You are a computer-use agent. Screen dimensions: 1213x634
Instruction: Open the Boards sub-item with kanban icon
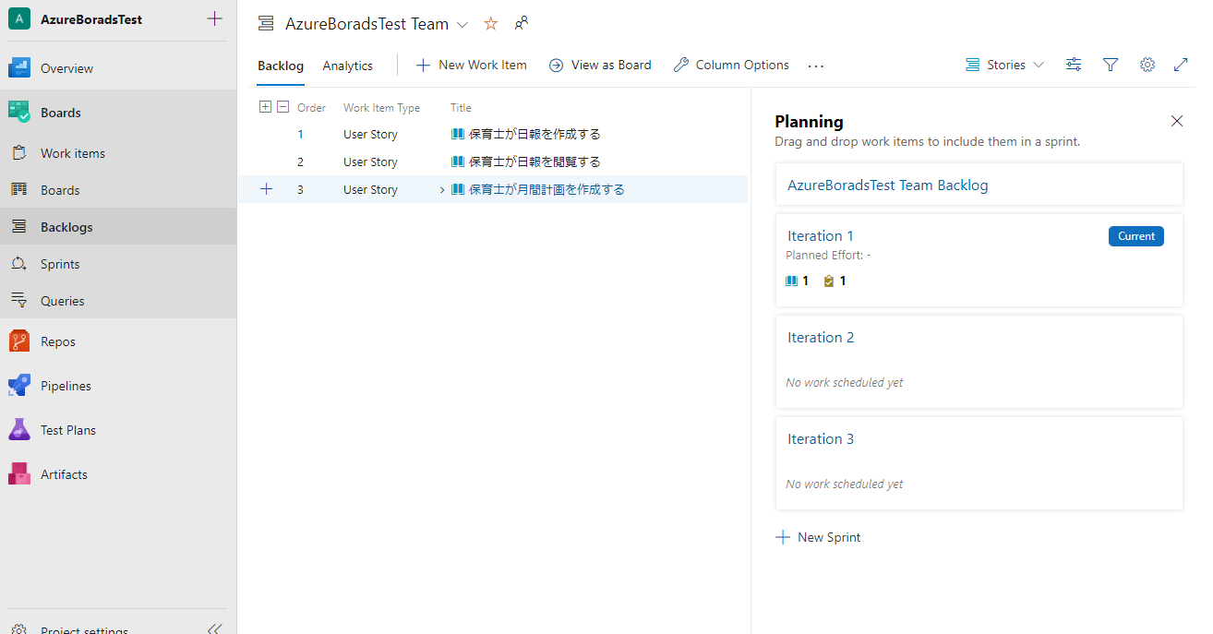pos(60,190)
